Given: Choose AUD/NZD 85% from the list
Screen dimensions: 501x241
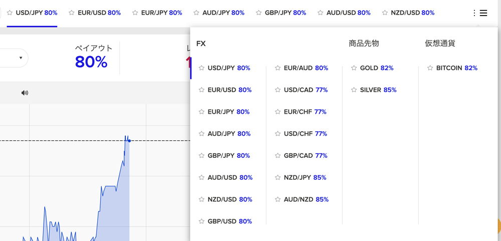Looking at the screenshot, I should pyautogui.click(x=306, y=199).
